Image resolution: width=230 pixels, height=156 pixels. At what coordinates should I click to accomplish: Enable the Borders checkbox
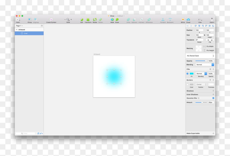pos(187,84)
